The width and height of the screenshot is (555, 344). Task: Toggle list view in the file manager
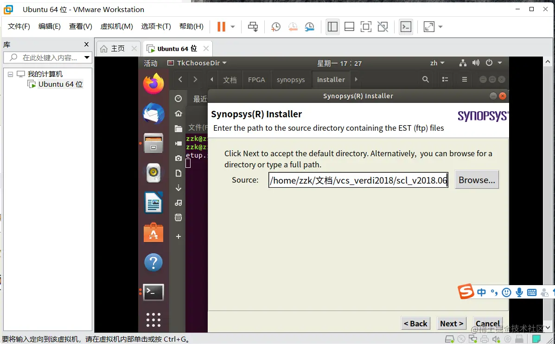(x=445, y=79)
